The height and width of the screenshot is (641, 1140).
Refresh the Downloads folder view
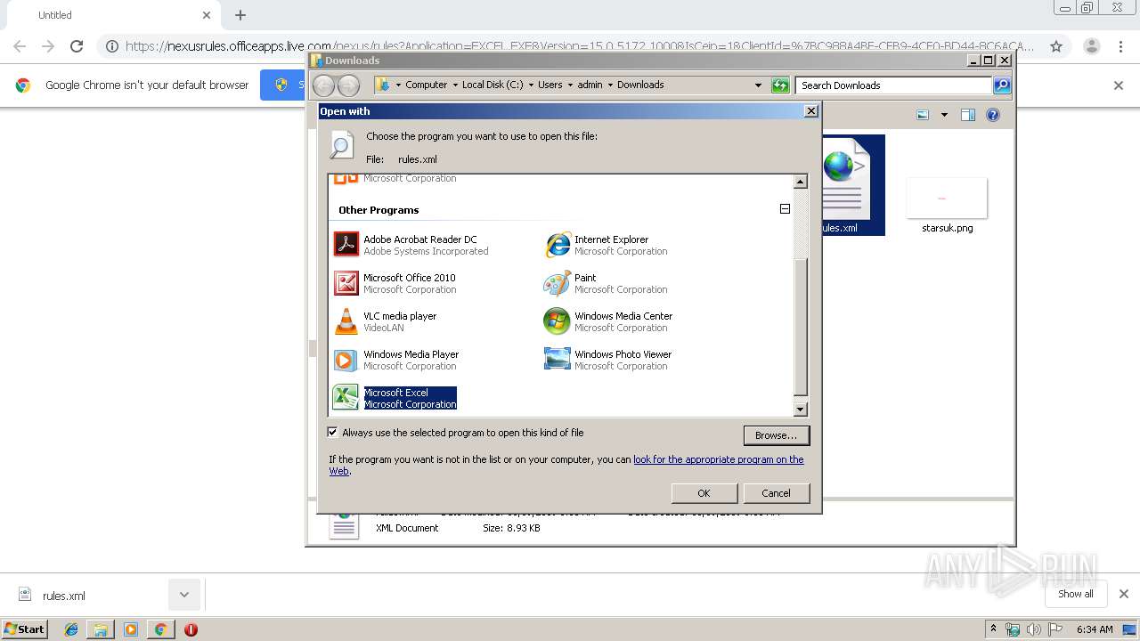780,85
